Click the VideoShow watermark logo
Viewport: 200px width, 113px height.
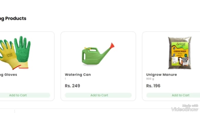(x=185, y=108)
